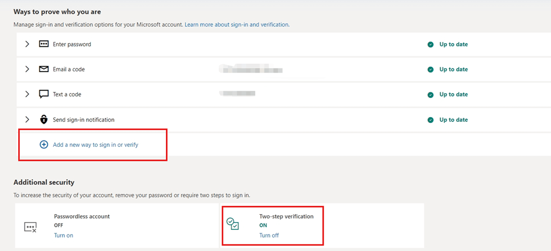This screenshot has width=551, height=251.
Task: Click the padlock icon for sign-in notification
Action: pyautogui.click(x=43, y=119)
